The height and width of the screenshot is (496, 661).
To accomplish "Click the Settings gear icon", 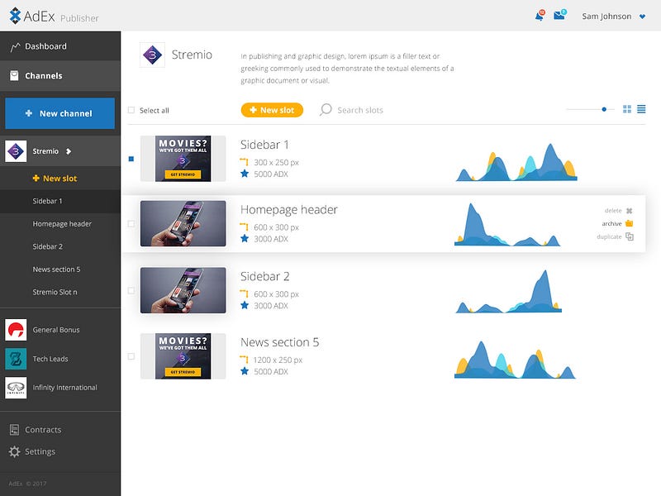I will pyautogui.click(x=14, y=451).
